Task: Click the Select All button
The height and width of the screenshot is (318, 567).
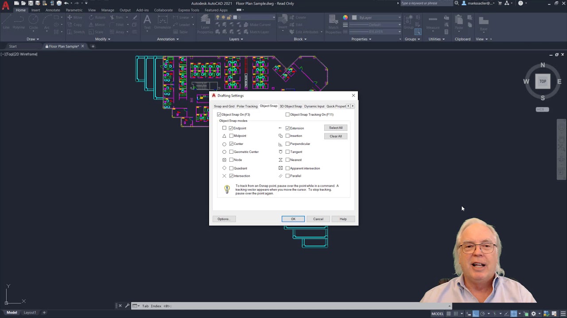Action: point(336,128)
